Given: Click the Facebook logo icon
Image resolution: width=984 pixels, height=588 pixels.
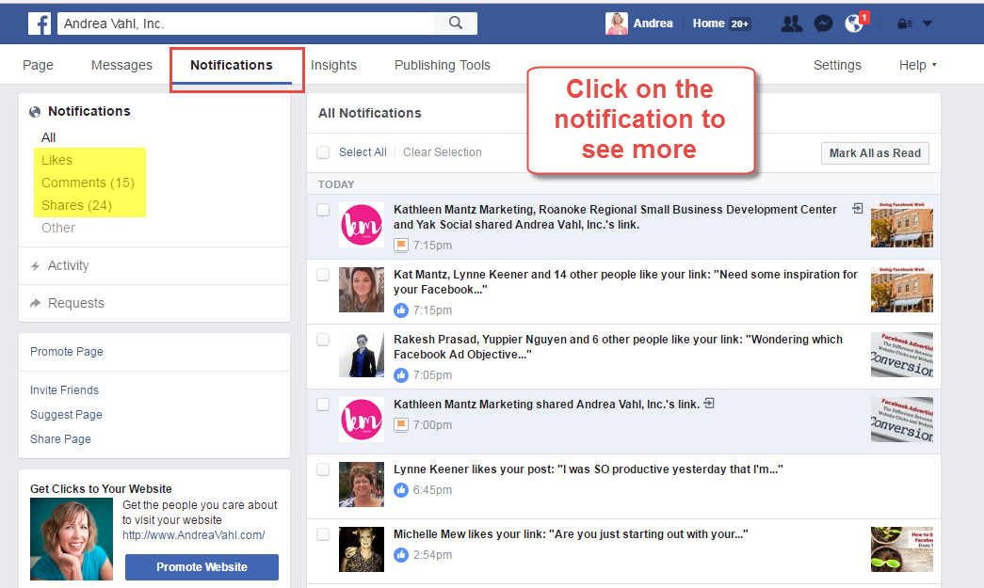Looking at the screenshot, I should tap(40, 24).
